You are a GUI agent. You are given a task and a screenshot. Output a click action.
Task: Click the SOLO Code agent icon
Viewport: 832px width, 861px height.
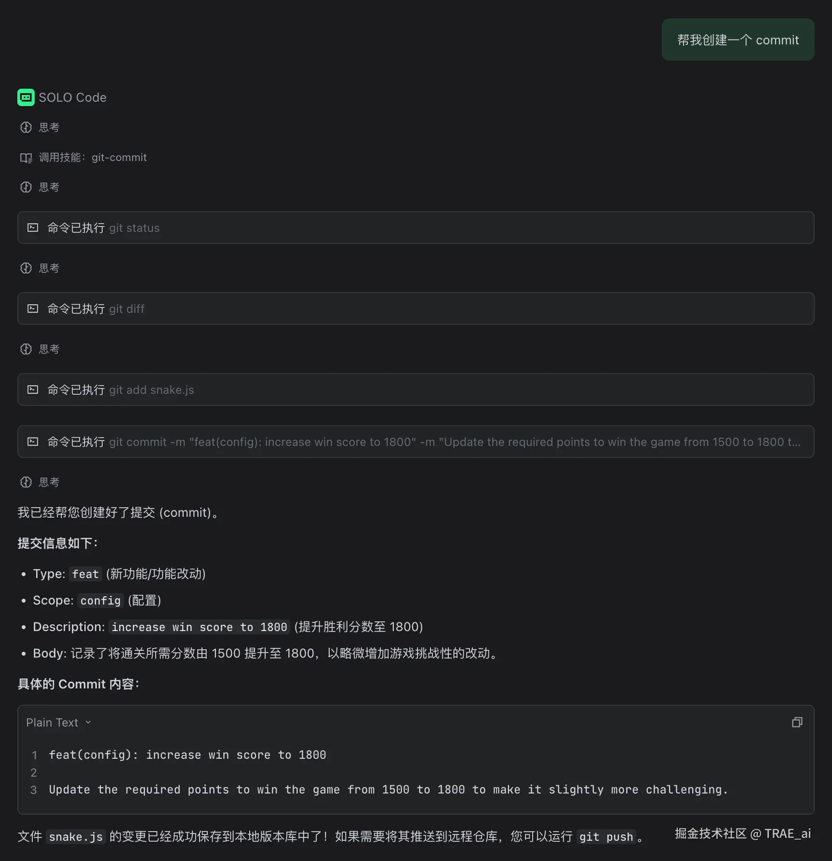(26, 97)
